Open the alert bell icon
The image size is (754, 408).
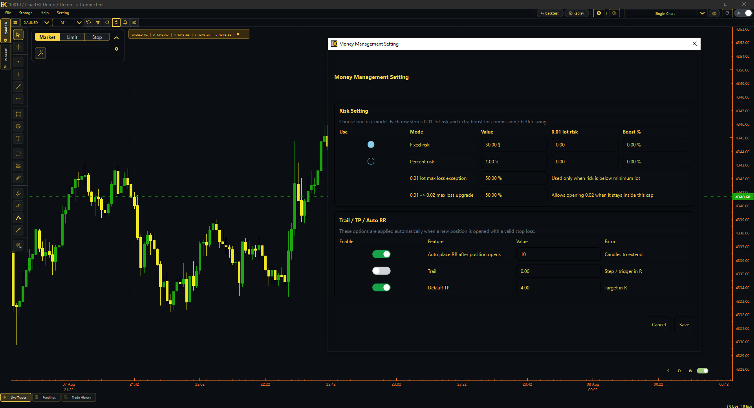125,22
